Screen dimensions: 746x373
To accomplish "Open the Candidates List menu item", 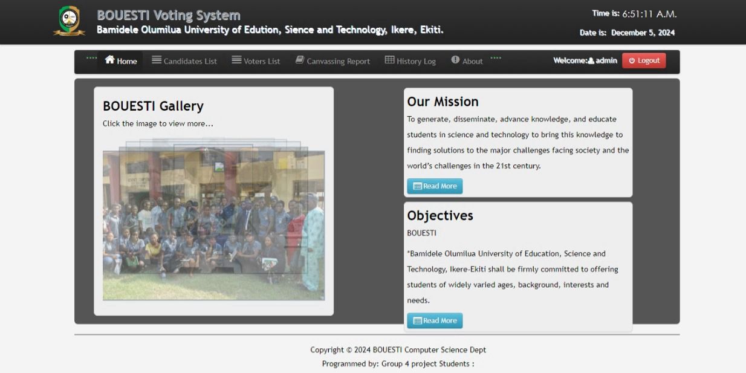I will pos(190,61).
